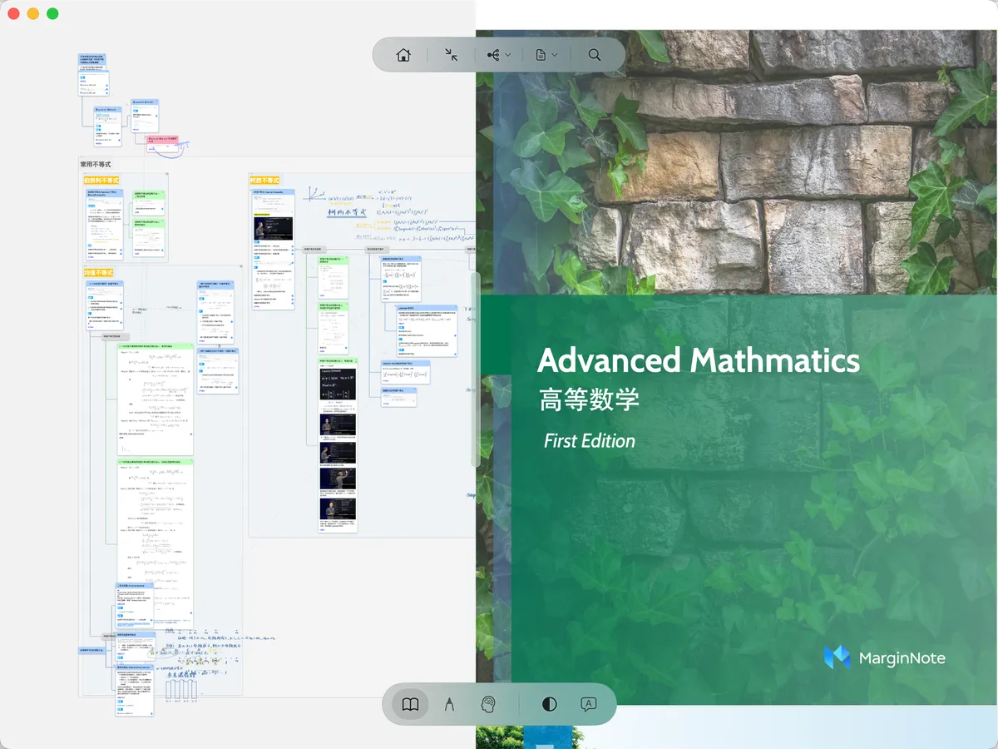Select the orange '均值不等式' group title
998x749 pixels.
98,273
